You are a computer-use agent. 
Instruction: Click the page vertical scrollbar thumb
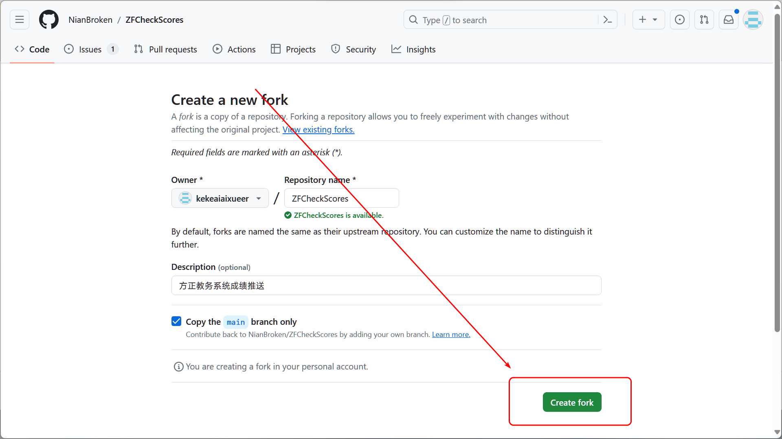[777, 173]
